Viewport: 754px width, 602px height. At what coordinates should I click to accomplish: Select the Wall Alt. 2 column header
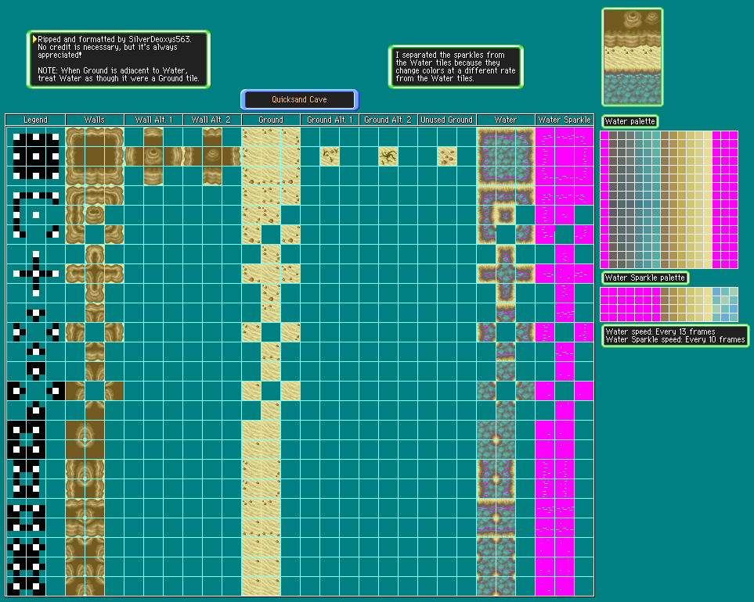coord(212,120)
